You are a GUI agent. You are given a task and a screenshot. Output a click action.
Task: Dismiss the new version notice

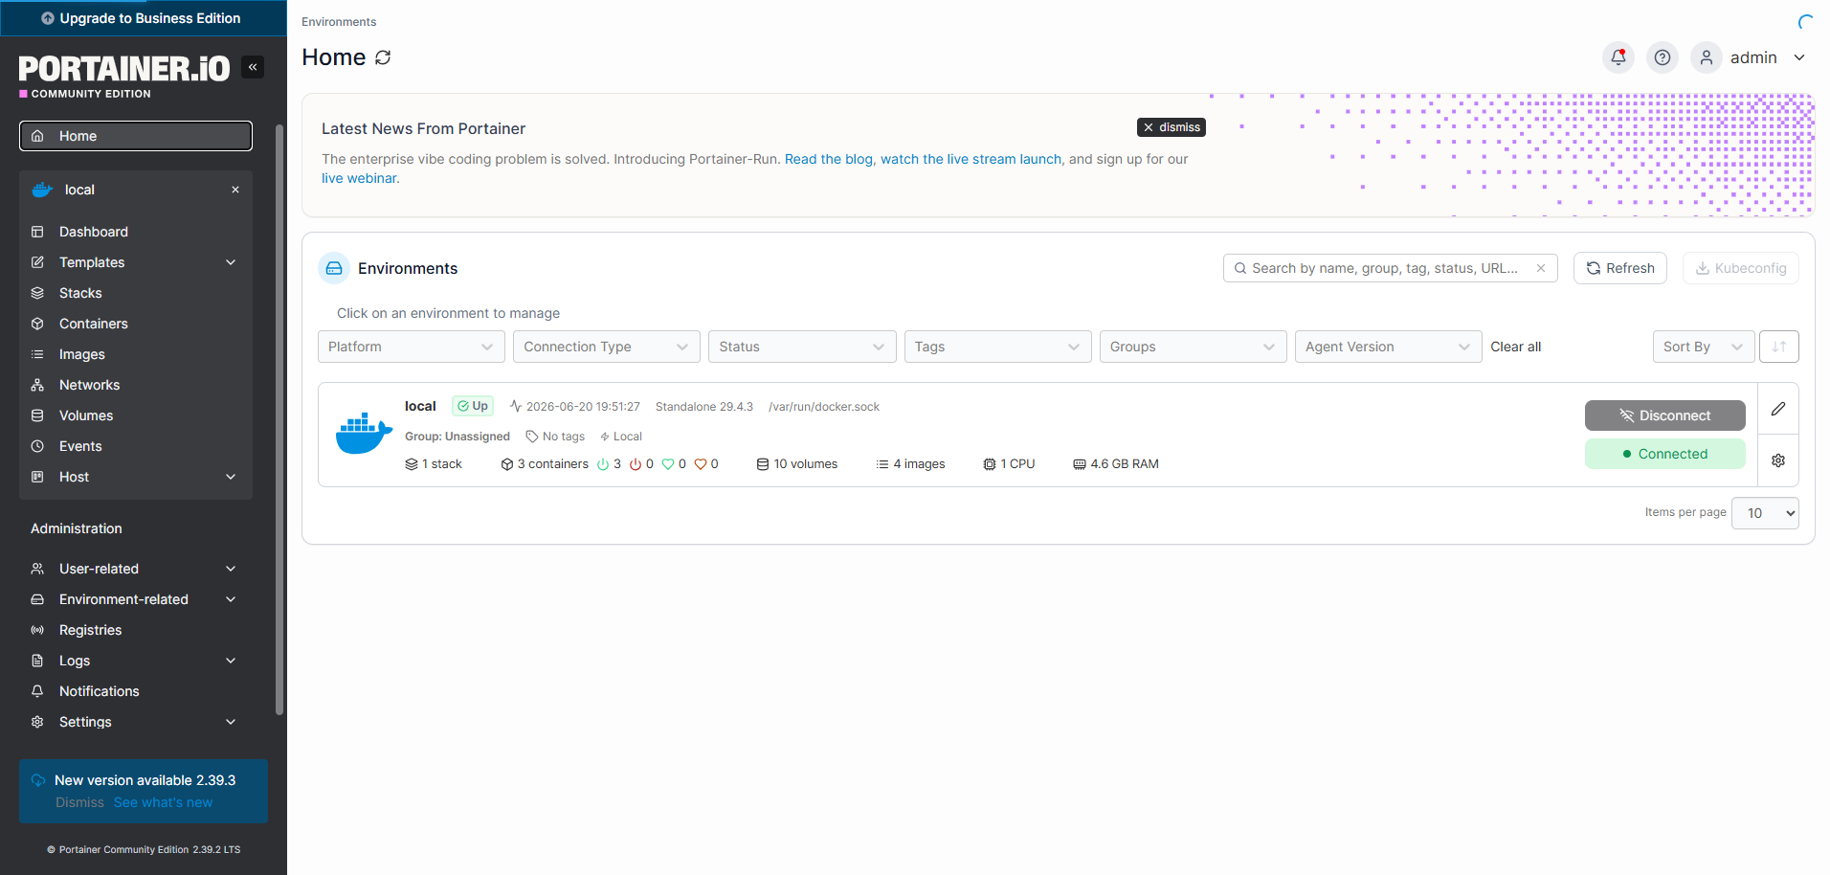[79, 802]
